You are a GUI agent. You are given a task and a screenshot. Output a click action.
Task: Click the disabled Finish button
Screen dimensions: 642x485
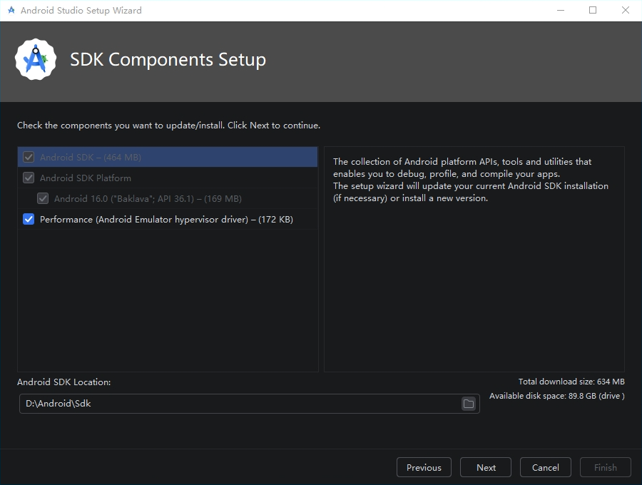click(605, 467)
